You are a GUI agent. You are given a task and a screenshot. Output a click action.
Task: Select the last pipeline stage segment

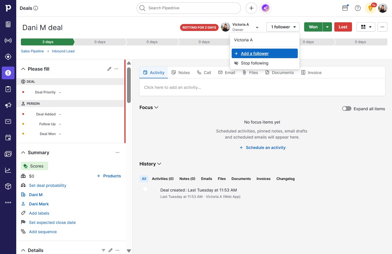[360, 42]
